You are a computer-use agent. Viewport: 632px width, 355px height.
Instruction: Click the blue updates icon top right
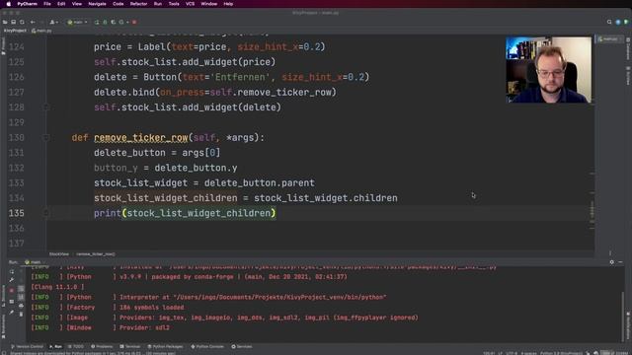coord(618,22)
